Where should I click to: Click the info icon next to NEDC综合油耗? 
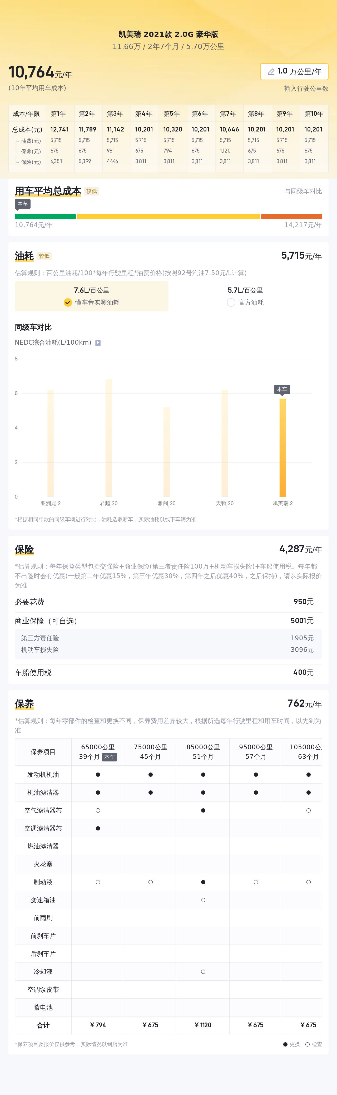[x=98, y=343]
